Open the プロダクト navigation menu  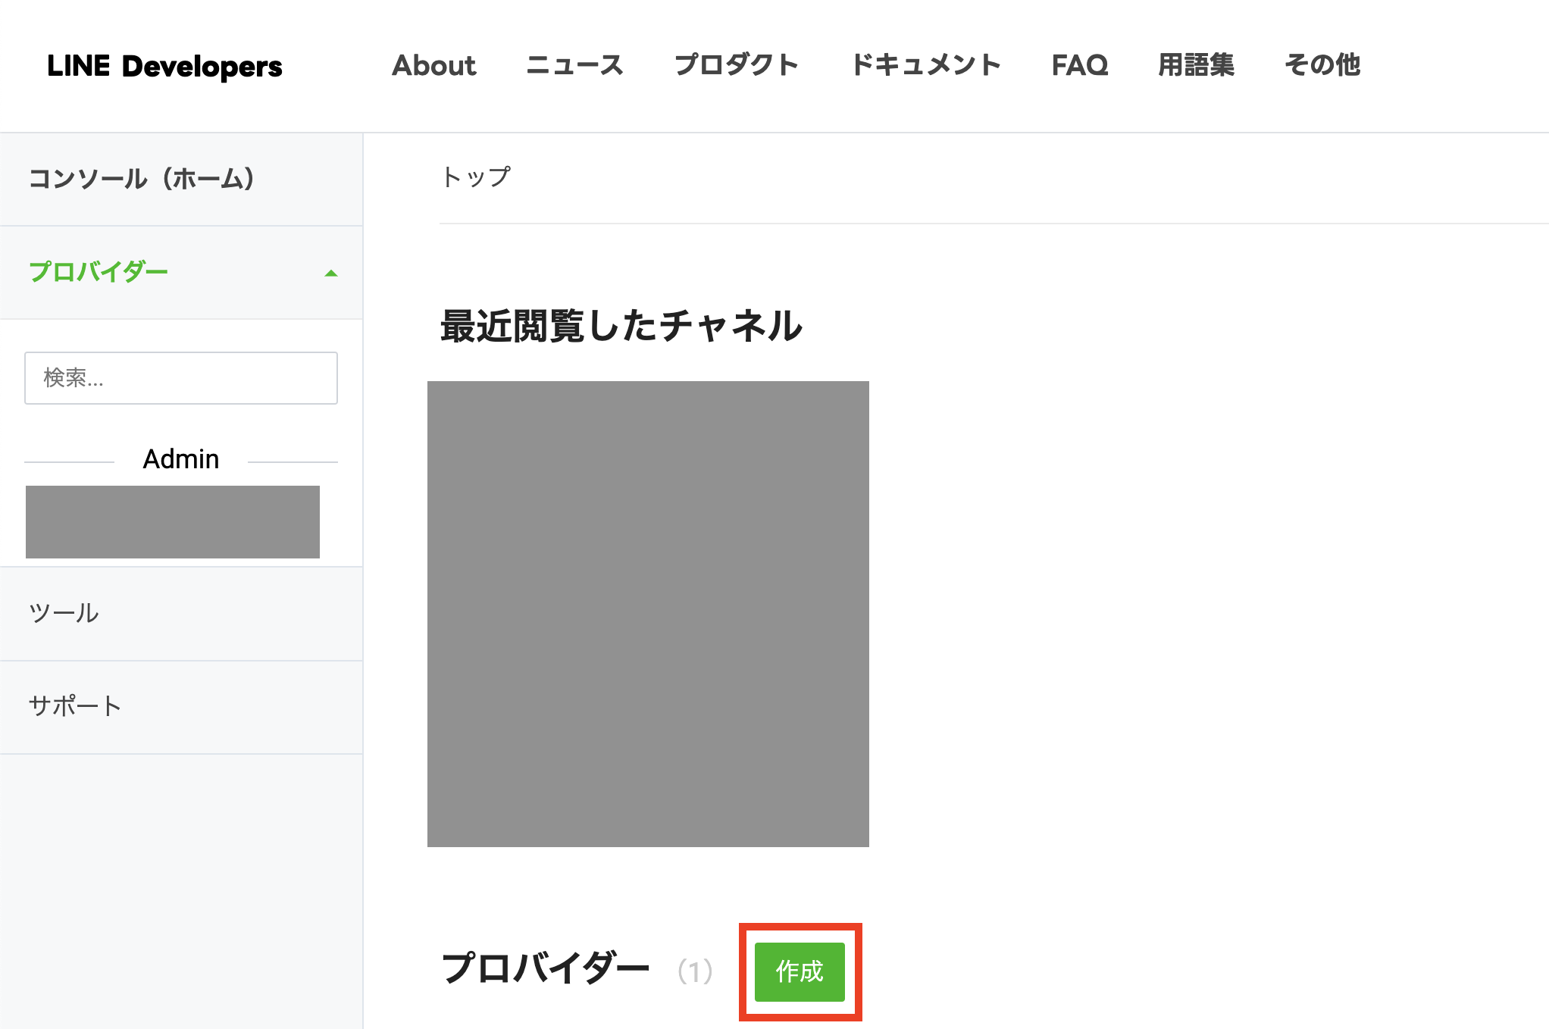pyautogui.click(x=737, y=65)
